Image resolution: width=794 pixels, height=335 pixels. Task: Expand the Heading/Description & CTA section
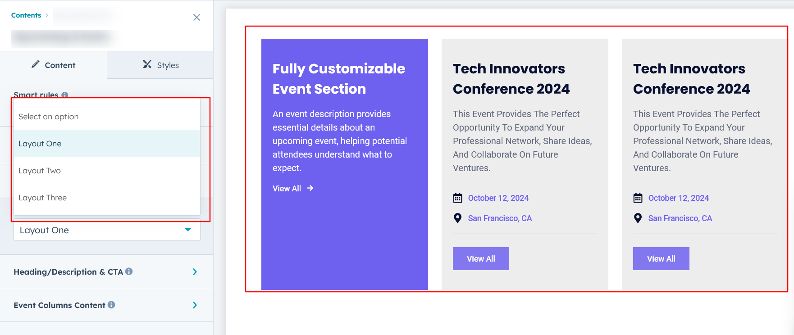195,272
